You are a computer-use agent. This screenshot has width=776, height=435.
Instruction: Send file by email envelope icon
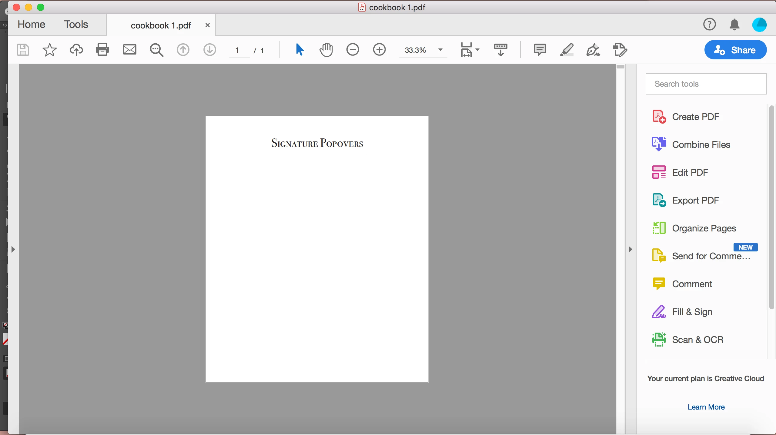tap(129, 50)
